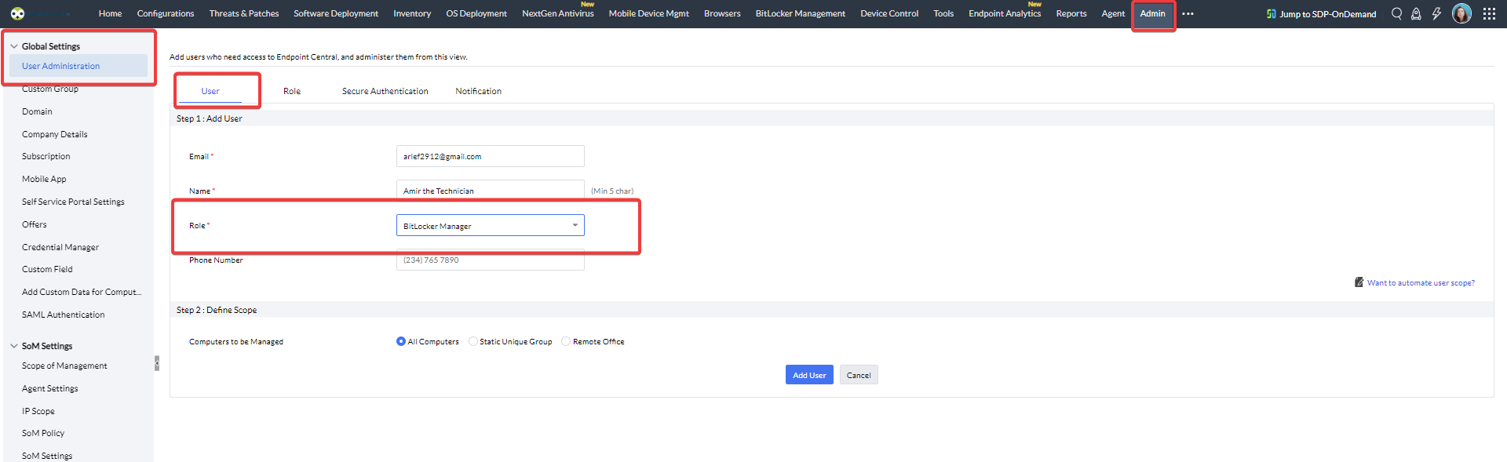
Task: Select the All Computers radio button
Action: [401, 341]
